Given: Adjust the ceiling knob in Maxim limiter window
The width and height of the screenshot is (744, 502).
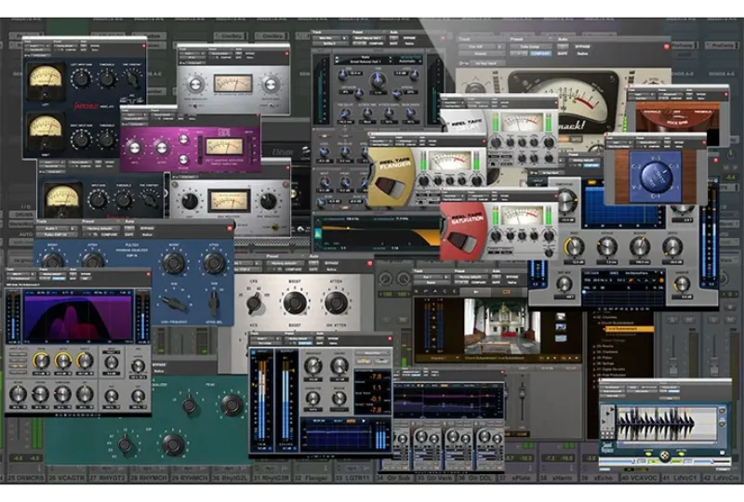Looking at the screenshot, I should pos(339,366).
